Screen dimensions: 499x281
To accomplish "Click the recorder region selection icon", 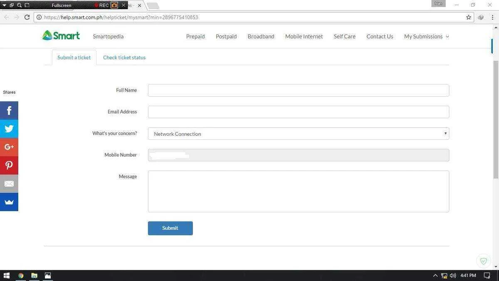I will (27, 5).
